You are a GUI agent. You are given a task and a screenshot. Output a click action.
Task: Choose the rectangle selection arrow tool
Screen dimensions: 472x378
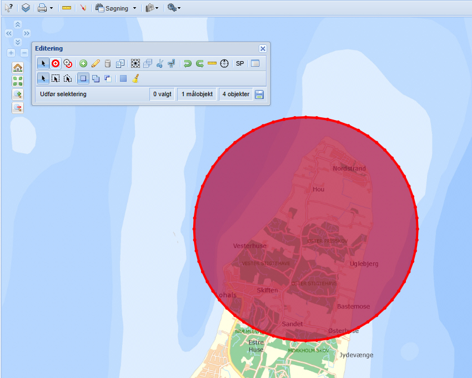(x=56, y=79)
